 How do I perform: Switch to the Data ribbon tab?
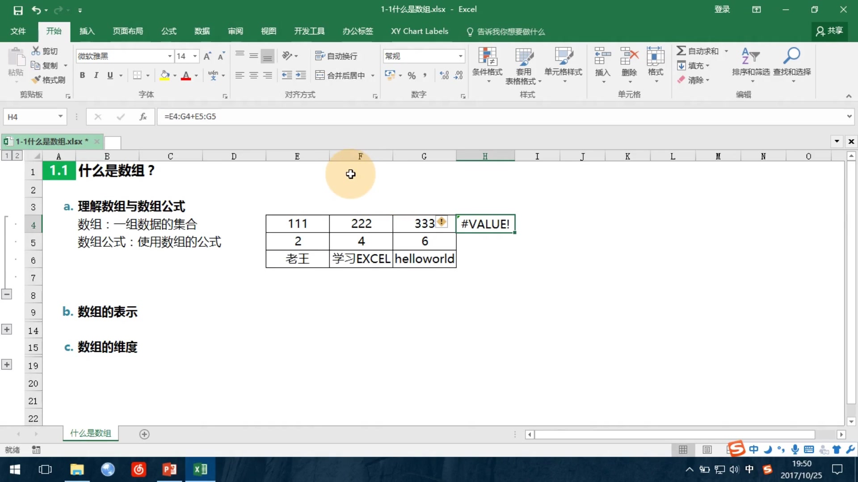point(202,31)
